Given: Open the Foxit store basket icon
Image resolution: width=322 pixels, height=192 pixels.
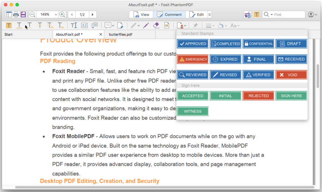Looking at the screenshot, I should pyautogui.click(x=247, y=15).
